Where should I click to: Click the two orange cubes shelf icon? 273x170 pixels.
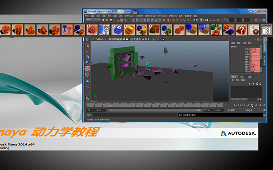coord(179,30)
